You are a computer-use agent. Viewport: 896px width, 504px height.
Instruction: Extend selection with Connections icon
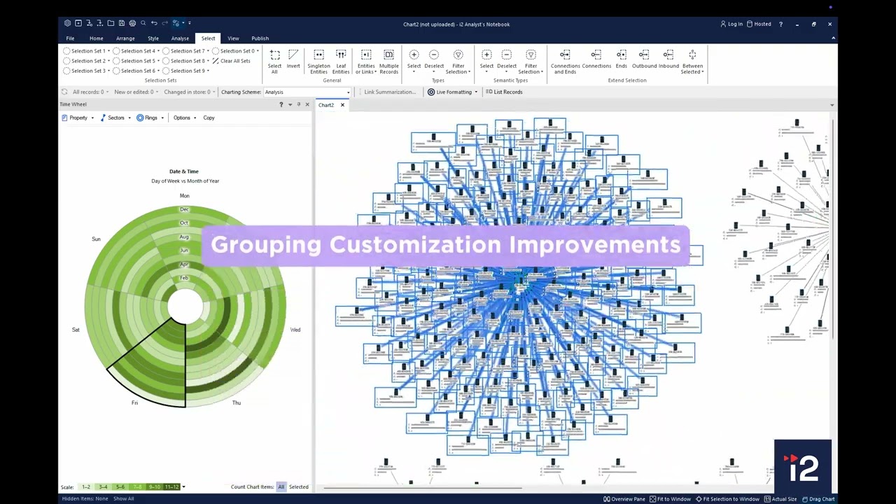596,55
